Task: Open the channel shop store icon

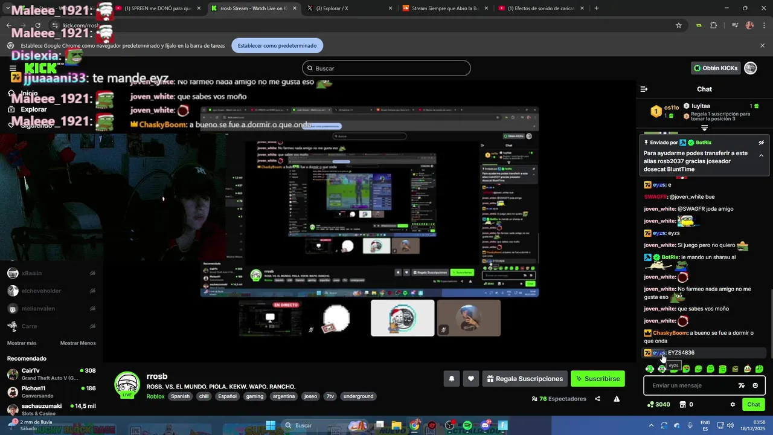Action: click(682, 405)
